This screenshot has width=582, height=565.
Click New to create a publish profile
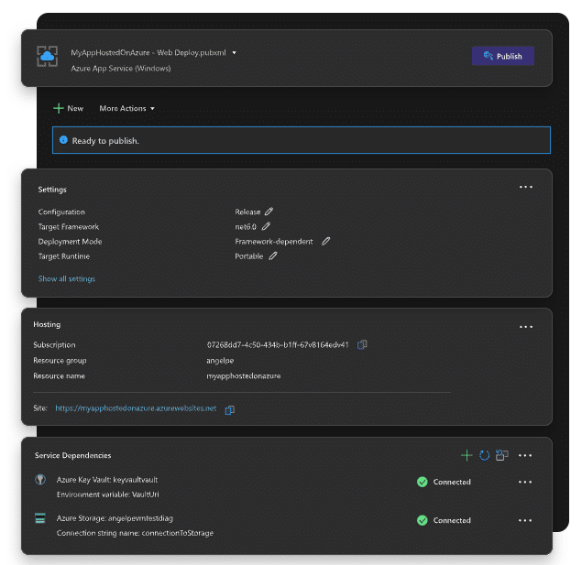click(68, 108)
